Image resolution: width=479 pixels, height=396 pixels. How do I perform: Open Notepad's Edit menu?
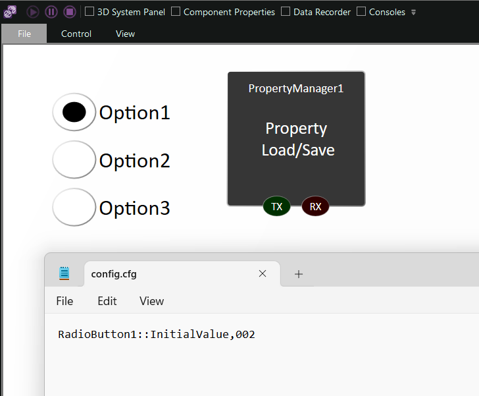click(x=107, y=301)
